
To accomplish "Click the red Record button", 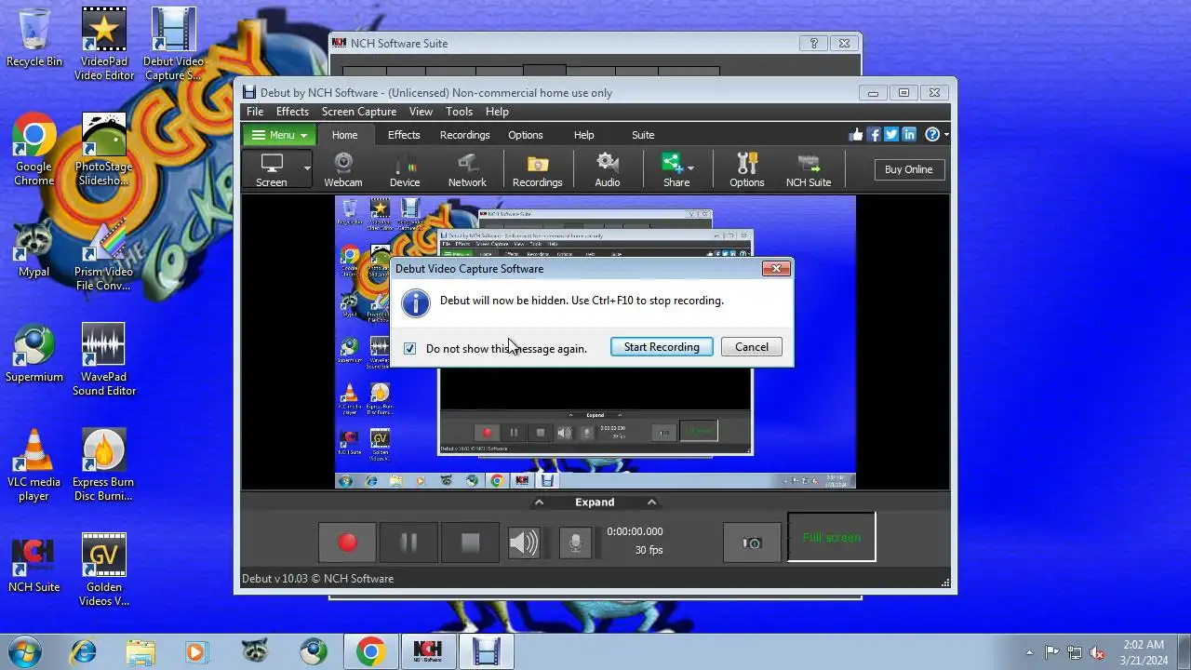I will 347,543.
